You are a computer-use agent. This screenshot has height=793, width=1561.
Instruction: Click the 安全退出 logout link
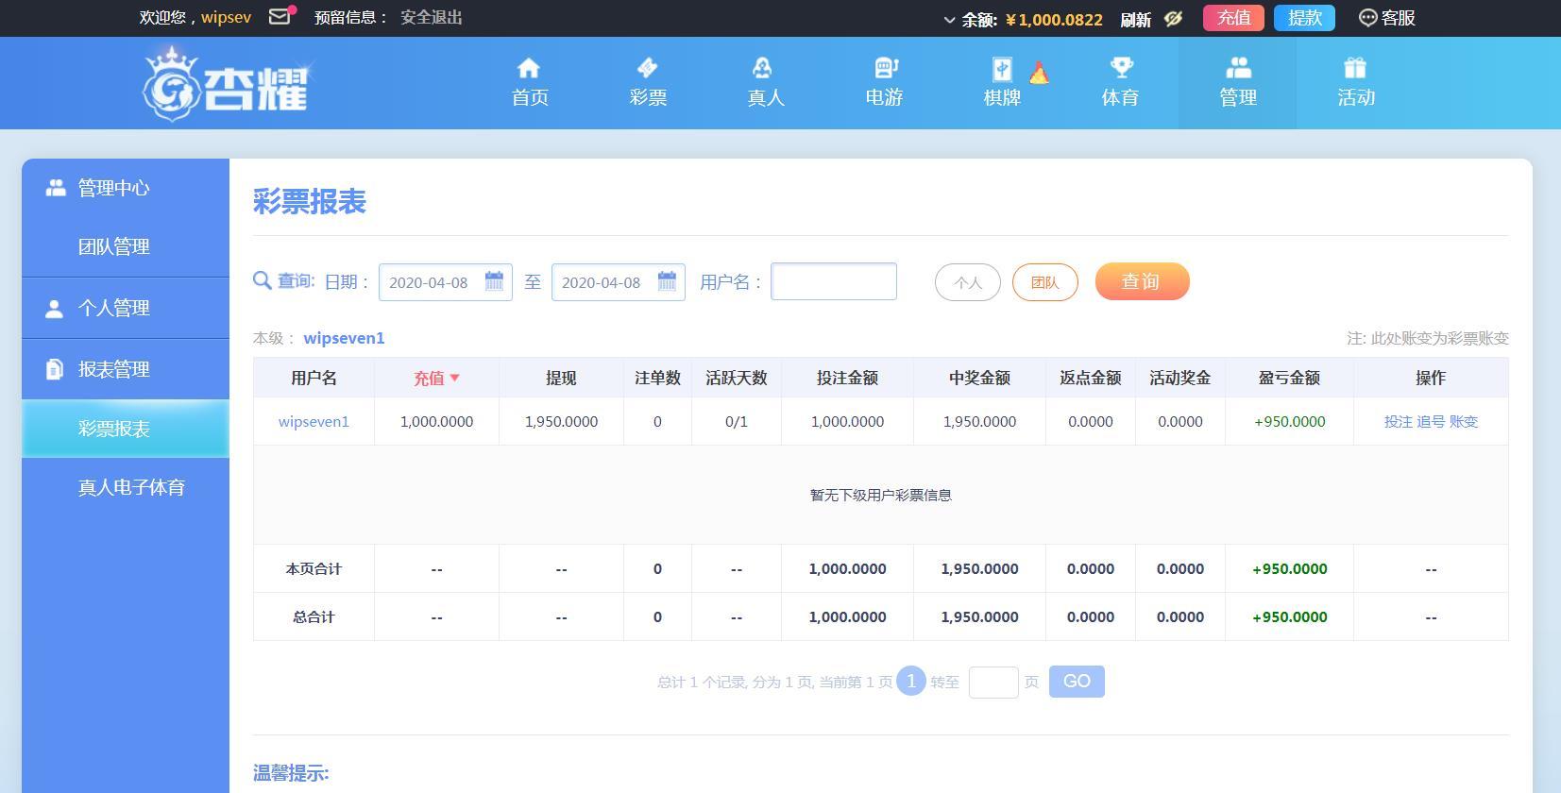[431, 18]
